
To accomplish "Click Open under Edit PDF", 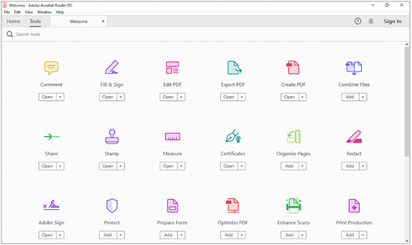I will tap(169, 97).
